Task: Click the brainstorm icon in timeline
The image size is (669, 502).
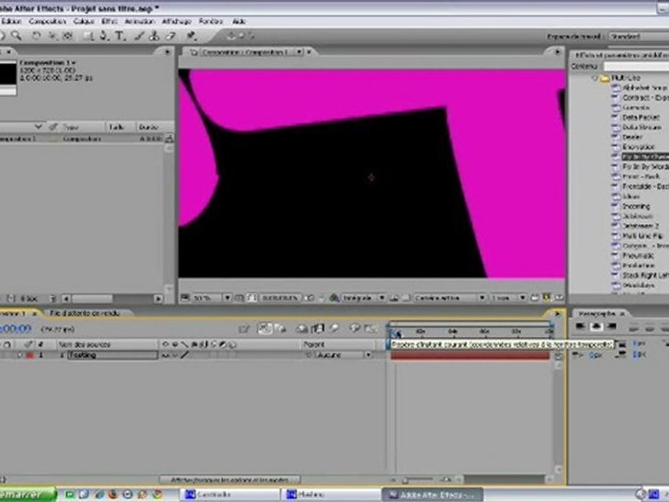Action: (x=355, y=328)
